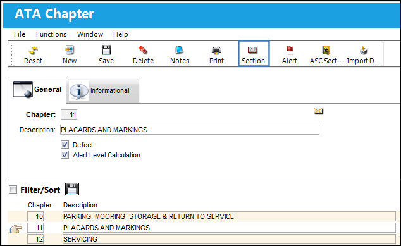
Task: Select the SERVICING row description
Action: tap(229, 239)
